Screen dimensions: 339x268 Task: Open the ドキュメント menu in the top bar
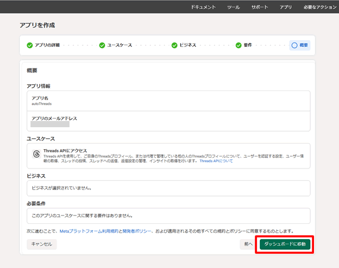coord(203,7)
